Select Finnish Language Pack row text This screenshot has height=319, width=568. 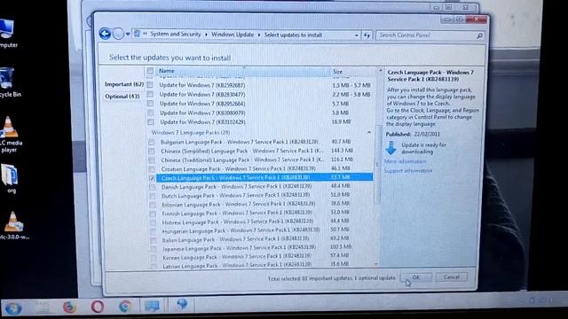237,213
